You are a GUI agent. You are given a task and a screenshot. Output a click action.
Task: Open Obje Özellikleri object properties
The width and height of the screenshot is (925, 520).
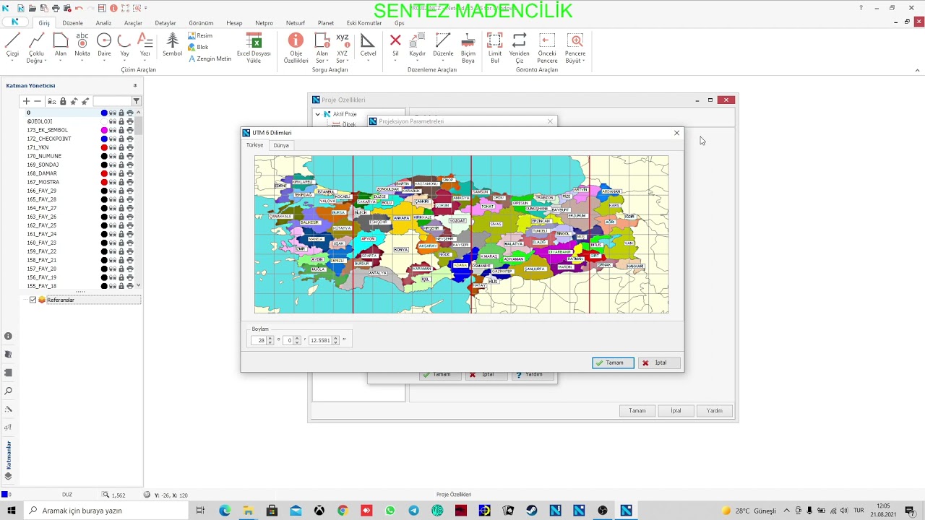(x=296, y=47)
